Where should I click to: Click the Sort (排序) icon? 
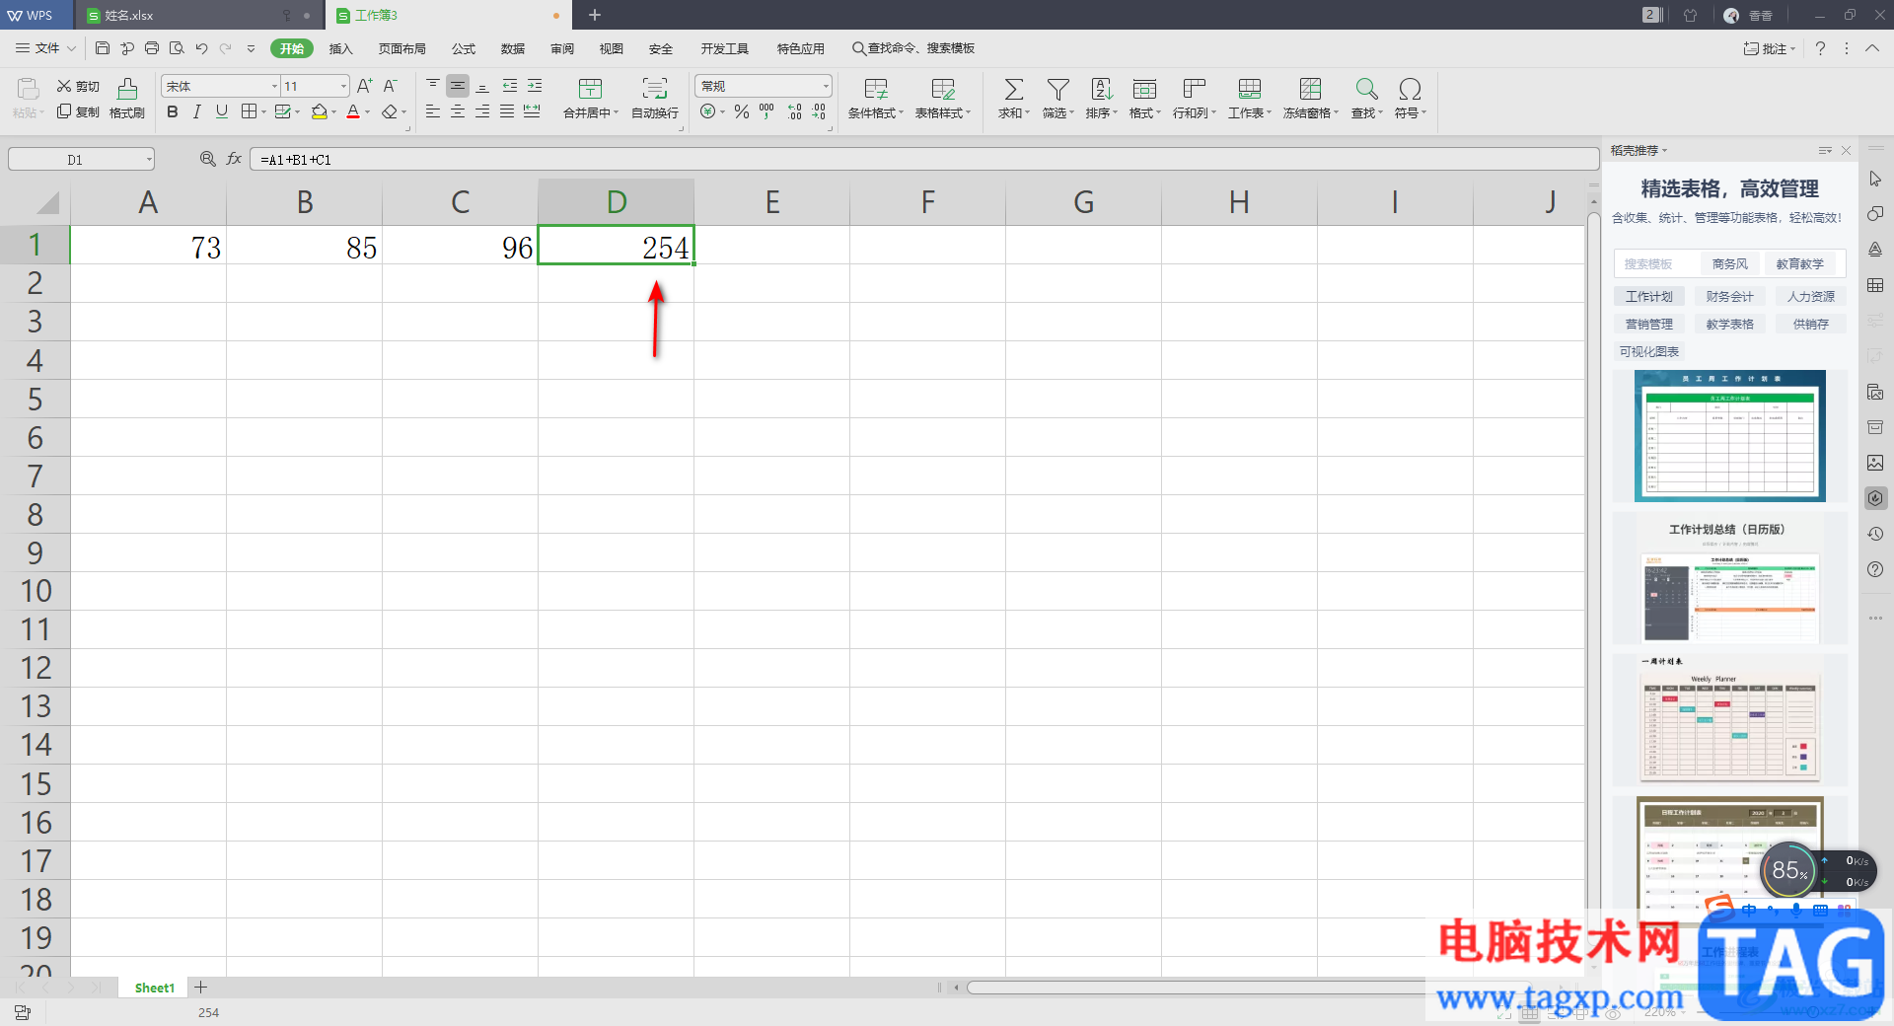(1101, 89)
